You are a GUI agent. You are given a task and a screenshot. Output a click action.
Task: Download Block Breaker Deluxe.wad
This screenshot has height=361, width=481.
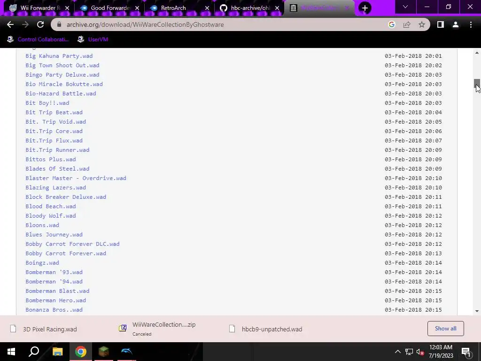[x=66, y=197]
